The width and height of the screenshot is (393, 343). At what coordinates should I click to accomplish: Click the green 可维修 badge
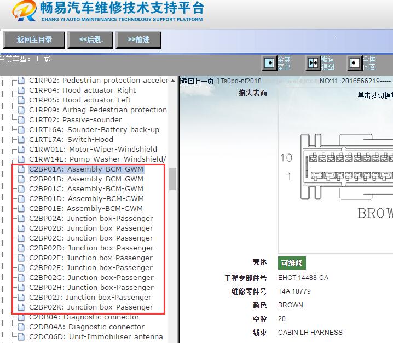(x=292, y=262)
